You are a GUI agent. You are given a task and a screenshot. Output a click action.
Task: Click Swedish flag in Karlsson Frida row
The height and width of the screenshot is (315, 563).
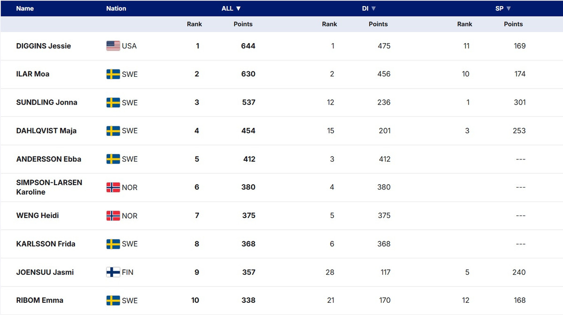113,244
